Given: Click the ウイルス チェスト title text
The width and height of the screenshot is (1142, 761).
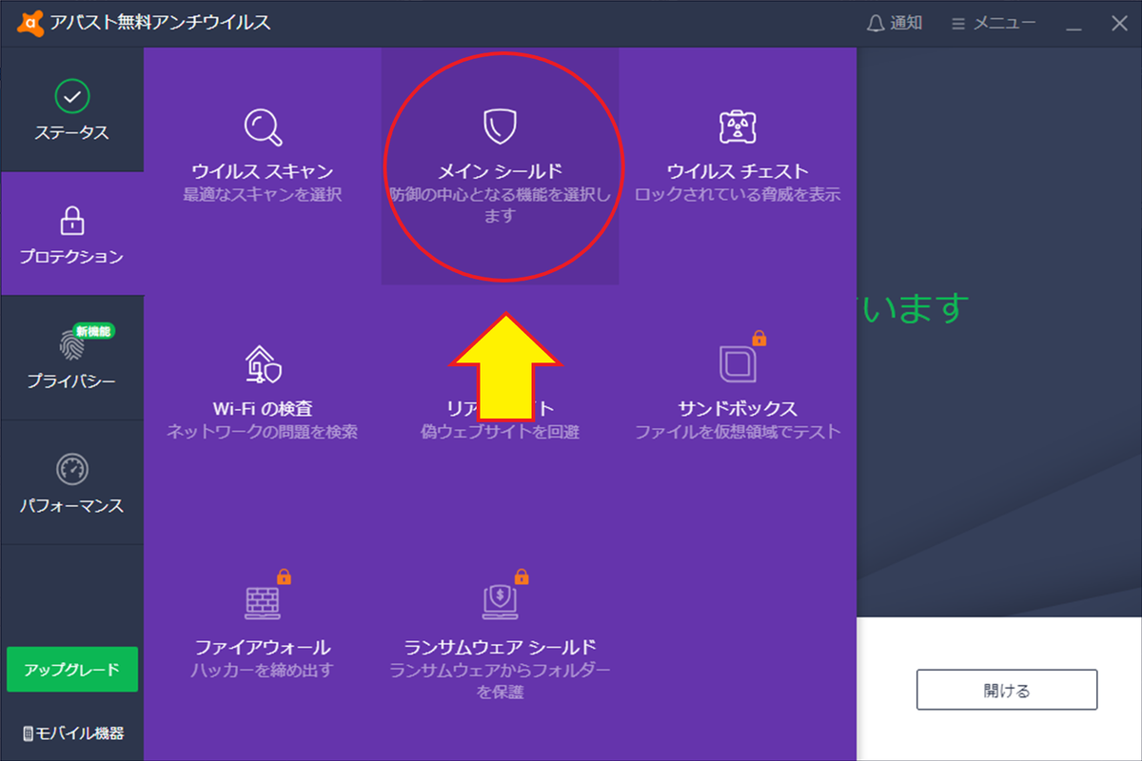Looking at the screenshot, I should (x=738, y=172).
